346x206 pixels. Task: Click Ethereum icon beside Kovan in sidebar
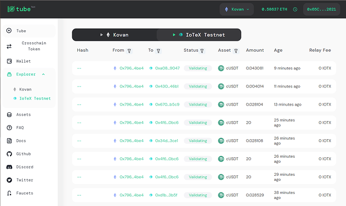[x=15, y=89]
